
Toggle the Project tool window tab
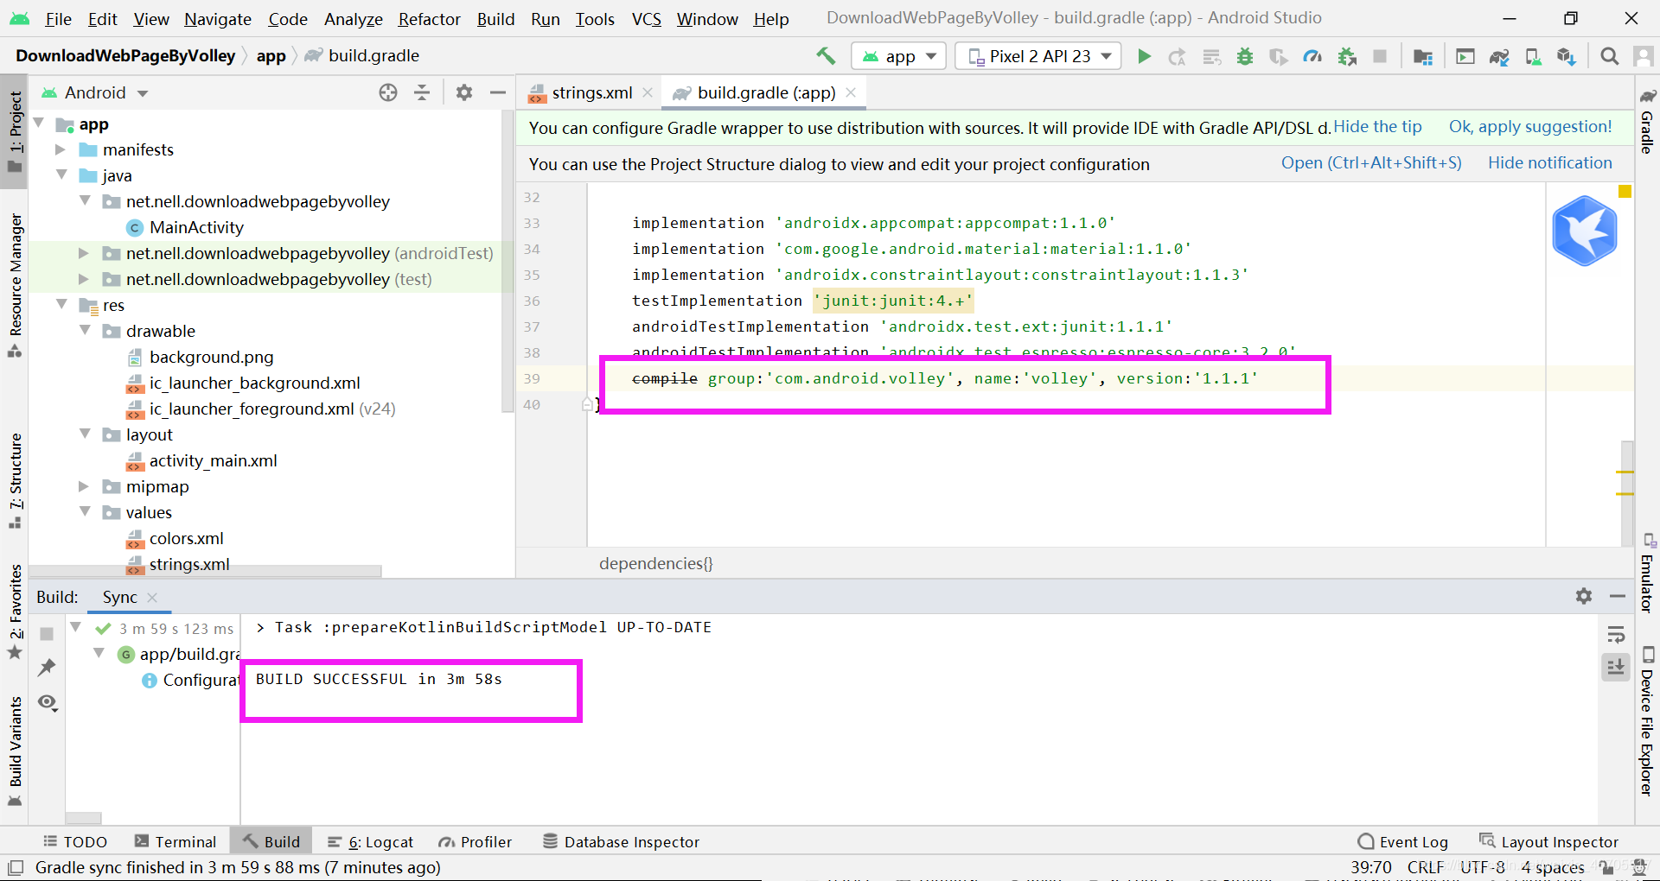[x=15, y=130]
